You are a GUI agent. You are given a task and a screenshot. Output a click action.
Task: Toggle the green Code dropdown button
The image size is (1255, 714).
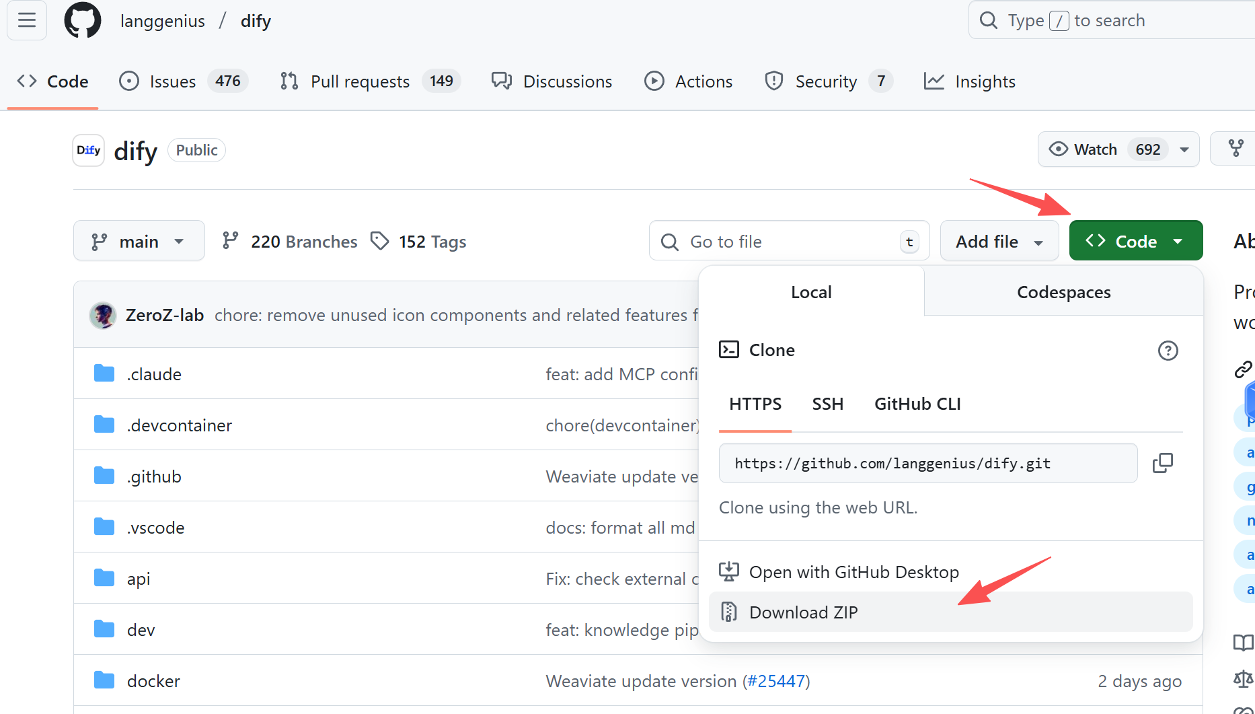(1136, 241)
